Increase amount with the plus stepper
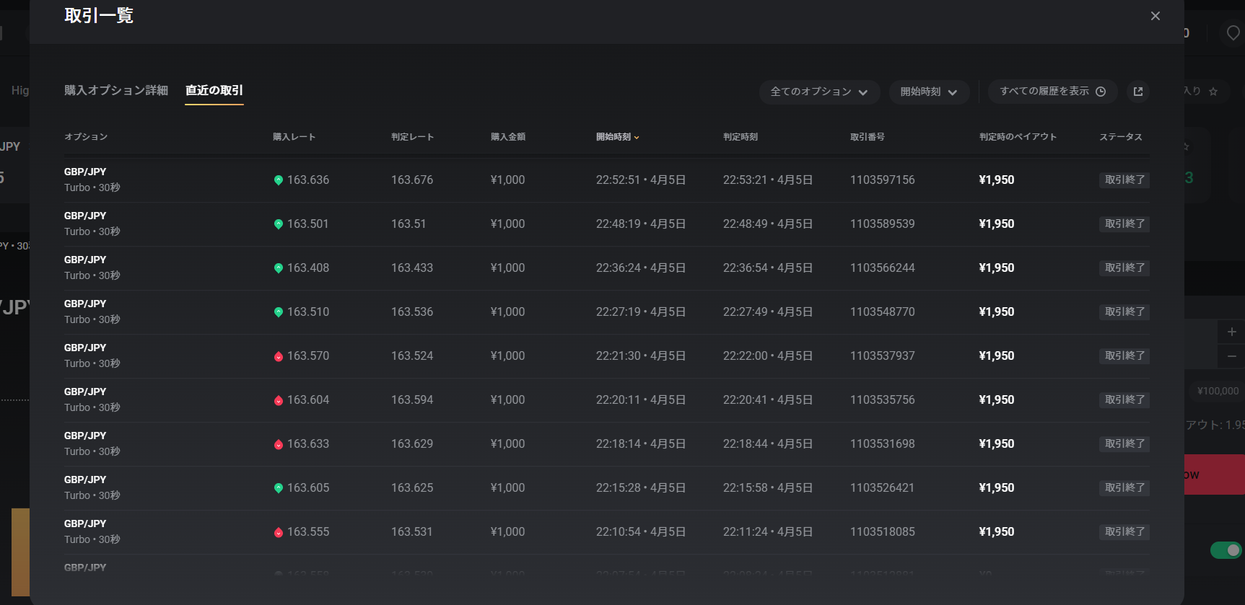The width and height of the screenshot is (1245, 605). [x=1231, y=332]
